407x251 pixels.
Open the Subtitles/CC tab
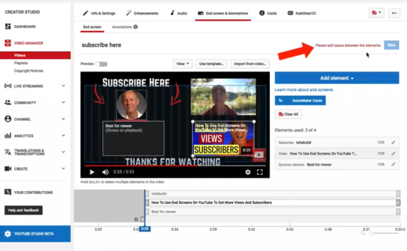pos(302,13)
